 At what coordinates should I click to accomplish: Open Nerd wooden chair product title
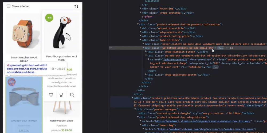click(61, 120)
